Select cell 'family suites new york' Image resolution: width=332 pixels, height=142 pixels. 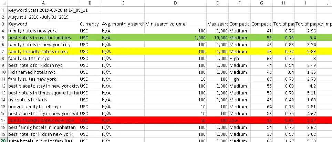tap(43, 79)
